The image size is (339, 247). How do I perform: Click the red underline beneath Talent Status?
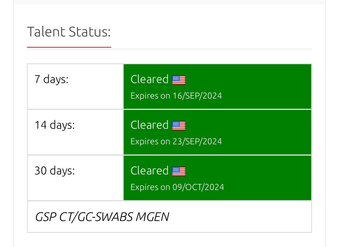point(69,47)
